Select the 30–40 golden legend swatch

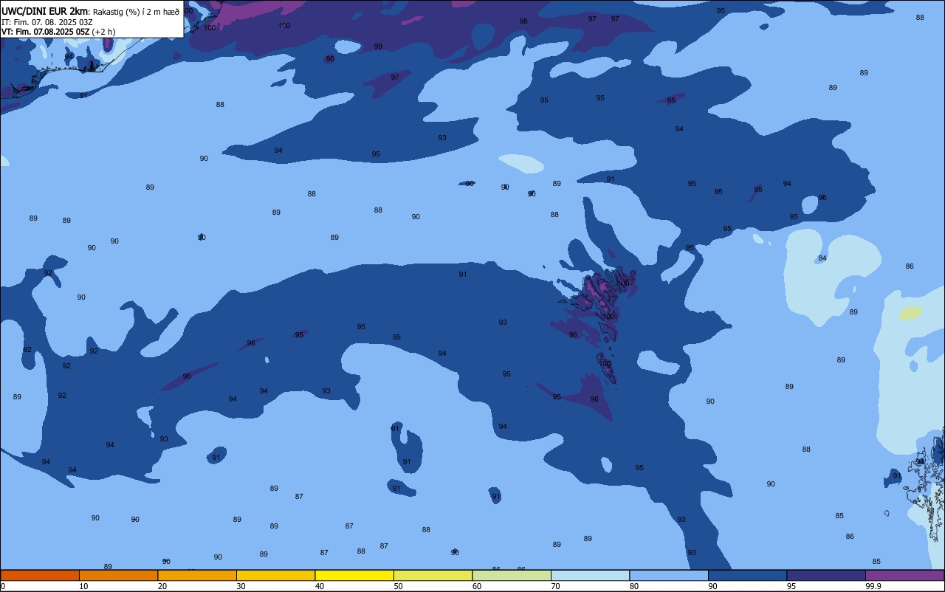click(x=275, y=575)
